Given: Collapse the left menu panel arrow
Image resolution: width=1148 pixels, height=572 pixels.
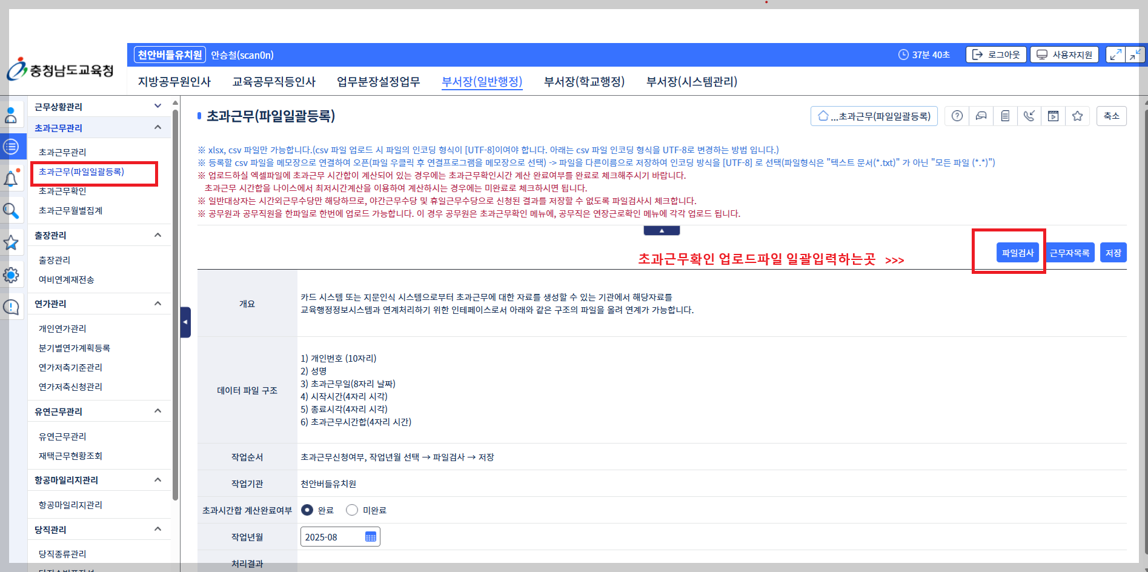Looking at the screenshot, I should point(185,322).
